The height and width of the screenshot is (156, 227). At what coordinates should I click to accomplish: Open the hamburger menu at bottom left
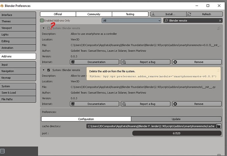2,151
